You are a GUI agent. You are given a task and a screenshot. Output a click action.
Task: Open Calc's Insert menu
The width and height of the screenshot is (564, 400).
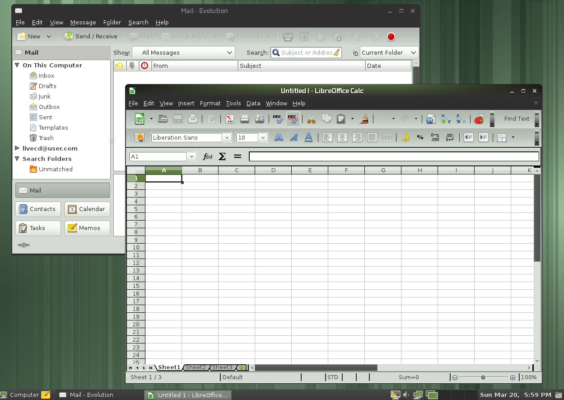click(x=186, y=104)
